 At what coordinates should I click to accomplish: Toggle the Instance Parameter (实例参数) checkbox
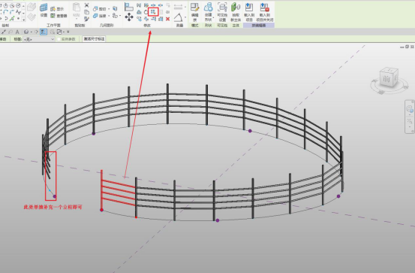(x=59, y=39)
